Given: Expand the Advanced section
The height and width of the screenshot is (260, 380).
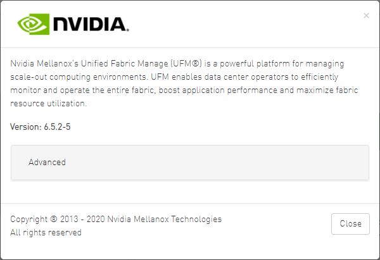Looking at the screenshot, I should [47, 162].
